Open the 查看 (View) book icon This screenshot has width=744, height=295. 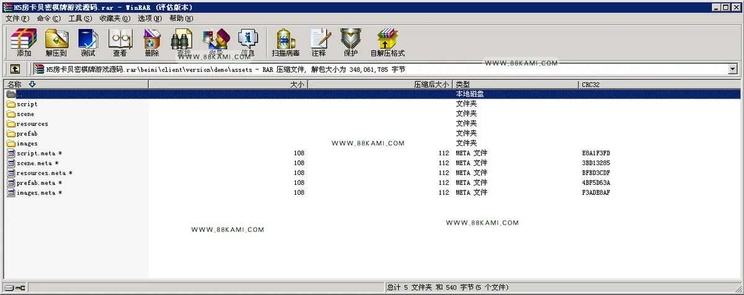120,43
